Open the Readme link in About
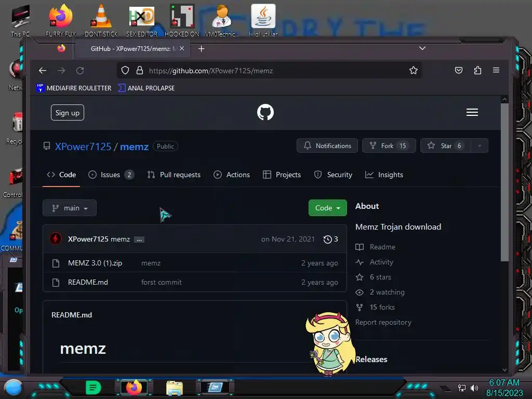The width and height of the screenshot is (532, 399). point(376,247)
